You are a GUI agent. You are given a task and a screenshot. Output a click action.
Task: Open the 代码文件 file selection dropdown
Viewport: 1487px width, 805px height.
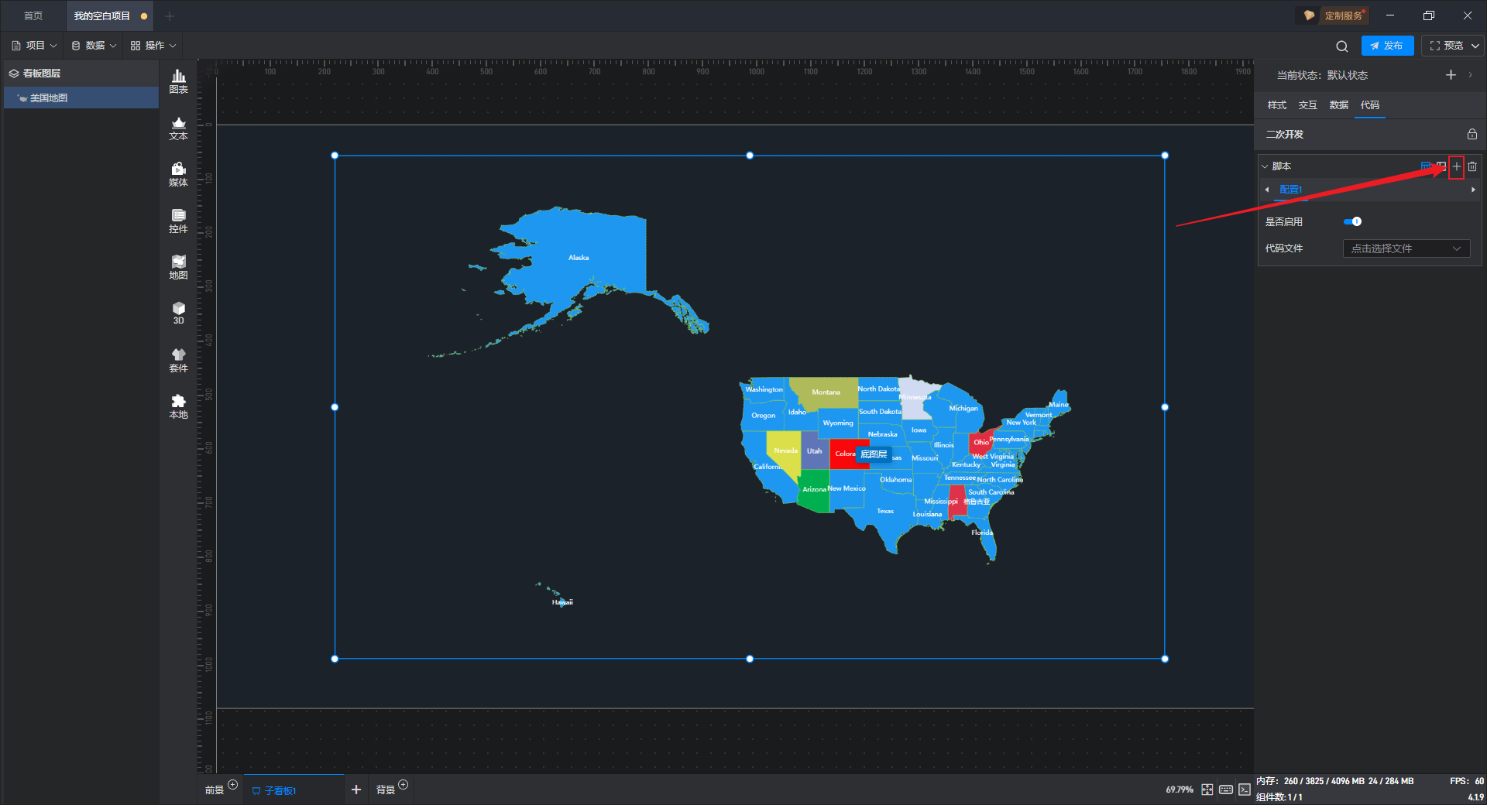[x=1406, y=248]
